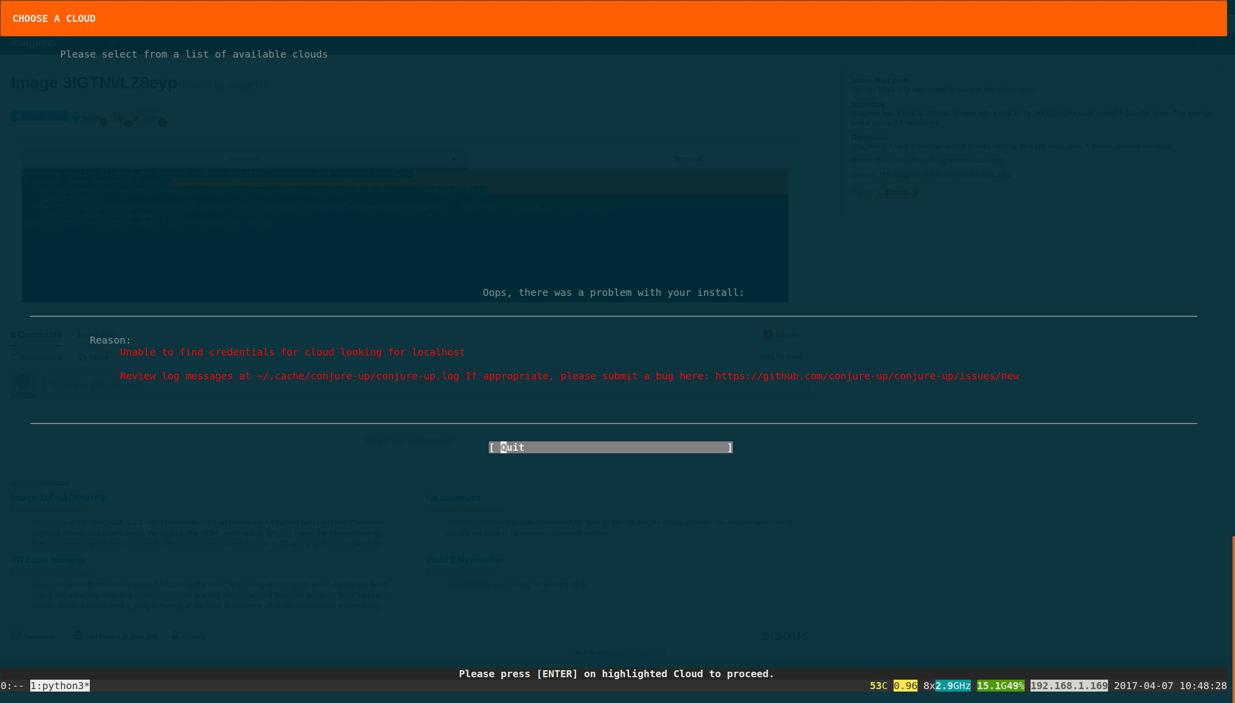The height and width of the screenshot is (703, 1235).
Task: Select the tmux window '1:python3*'
Action: 60,686
